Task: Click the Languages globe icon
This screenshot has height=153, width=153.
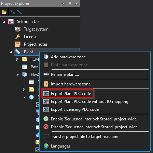Action: pyautogui.click(x=46, y=146)
